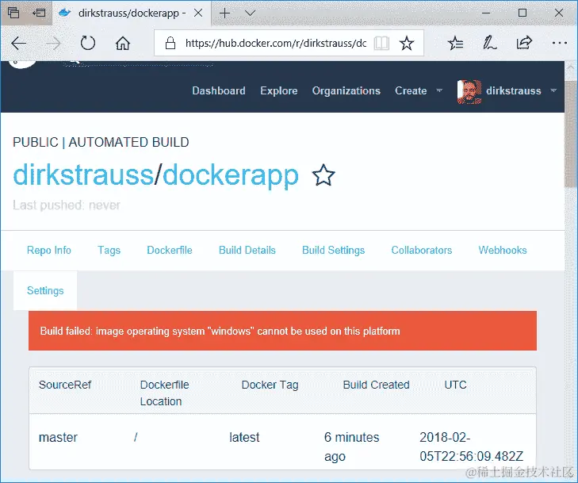Go back with browser back arrow
The height and width of the screenshot is (483, 578).
point(18,43)
